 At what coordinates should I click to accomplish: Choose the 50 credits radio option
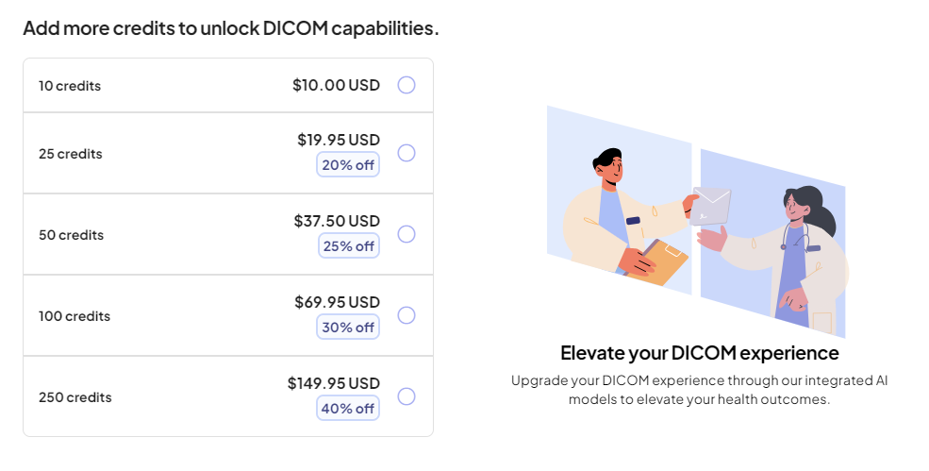(406, 234)
